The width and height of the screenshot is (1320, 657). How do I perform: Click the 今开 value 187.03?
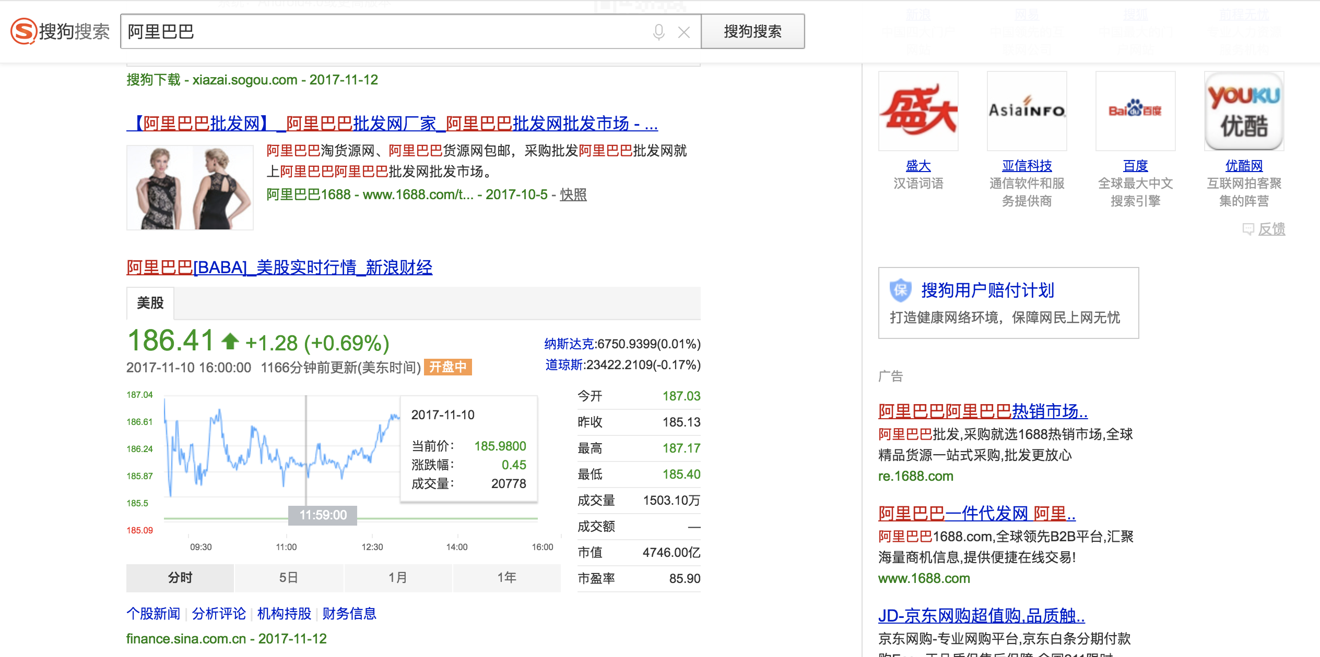(681, 396)
